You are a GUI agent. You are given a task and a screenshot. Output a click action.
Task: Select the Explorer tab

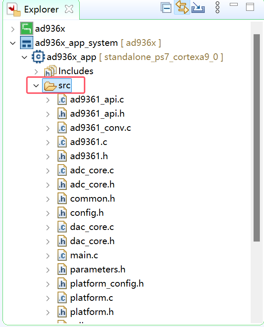click(x=41, y=10)
